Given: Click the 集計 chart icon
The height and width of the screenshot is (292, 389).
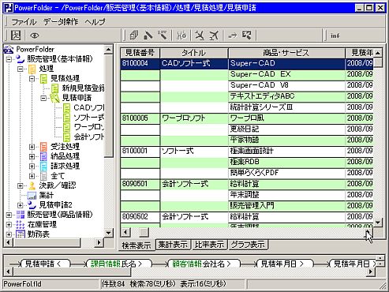Looking at the screenshot, I should pyautogui.click(x=32, y=196).
